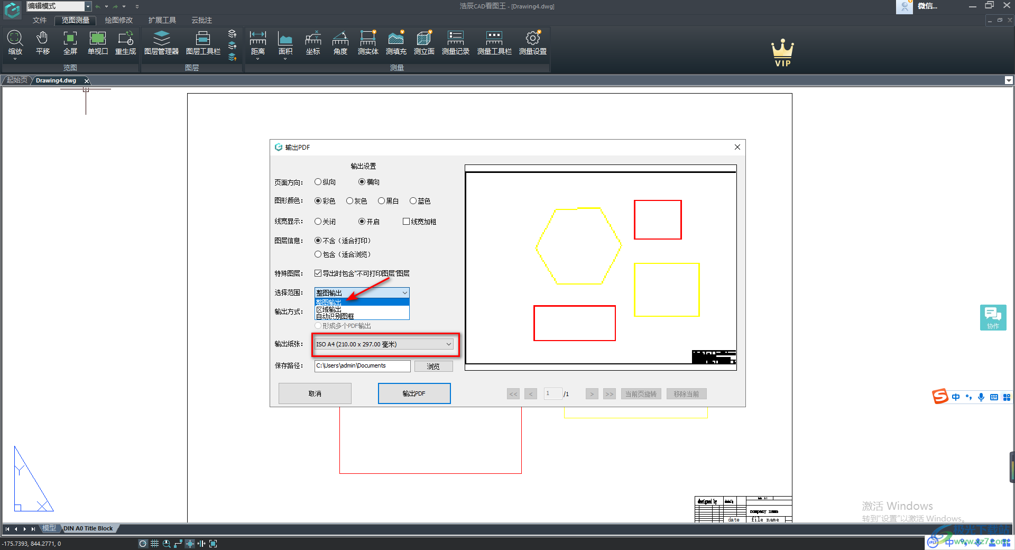
Task: Open the 图层工具栏 layer toolbar
Action: 203,42
